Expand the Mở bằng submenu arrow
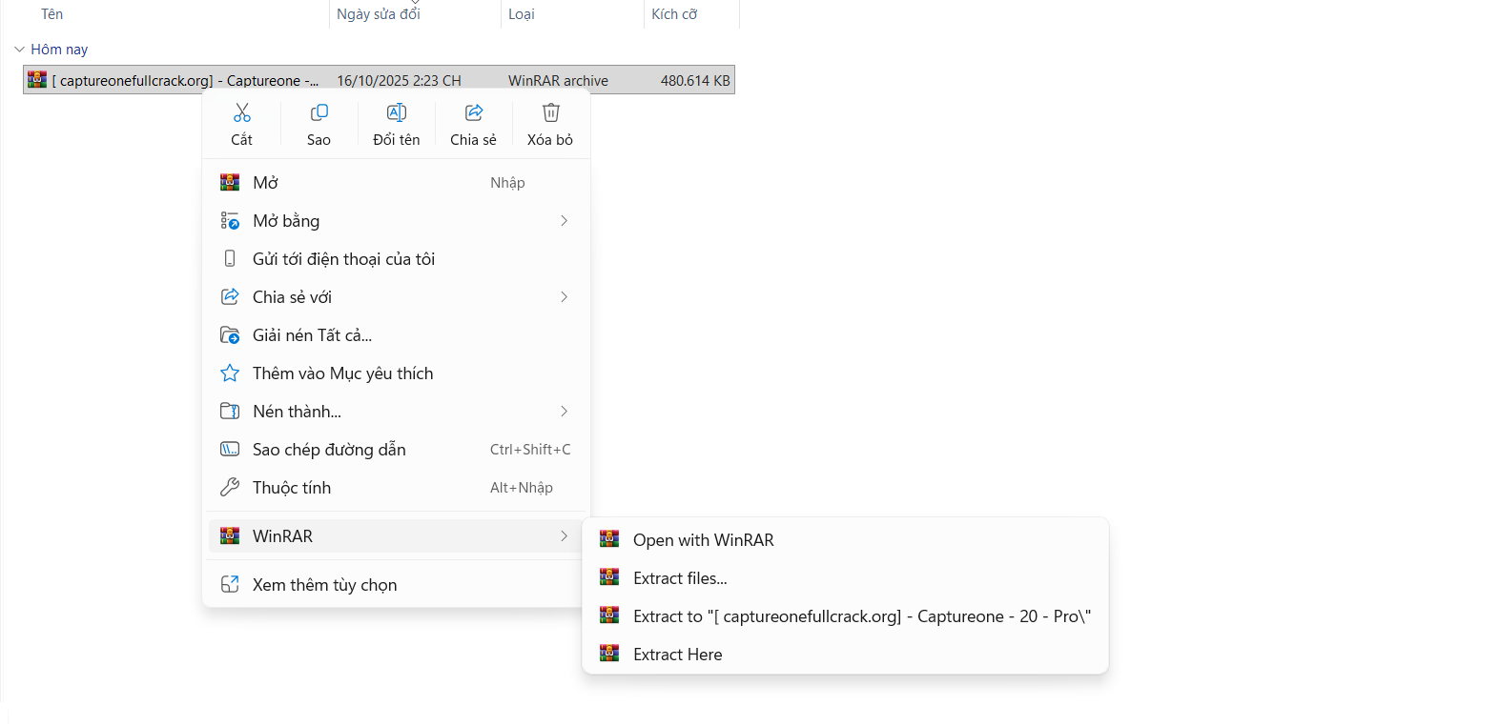The image size is (1501, 726). (x=564, y=221)
